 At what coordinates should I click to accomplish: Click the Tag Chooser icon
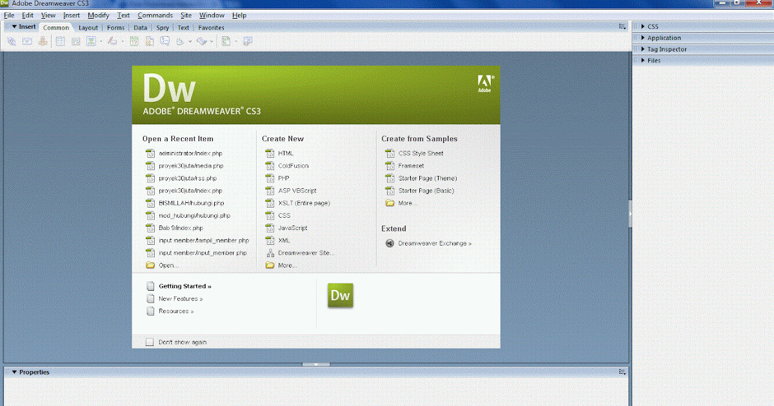[247, 41]
